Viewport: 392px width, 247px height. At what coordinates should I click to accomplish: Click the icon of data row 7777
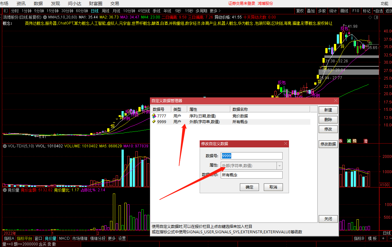coord(154,116)
